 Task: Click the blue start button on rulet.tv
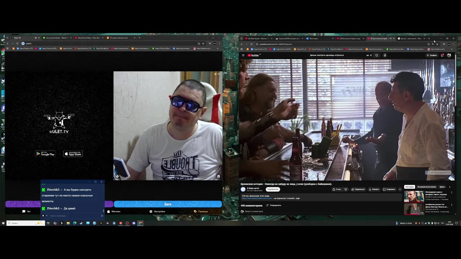coord(168,204)
